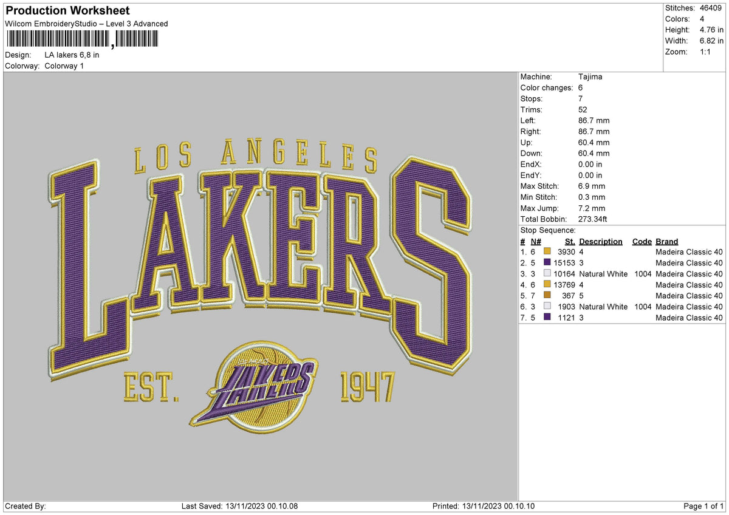Click the gold swatch in stop row 1

[x=547, y=251]
